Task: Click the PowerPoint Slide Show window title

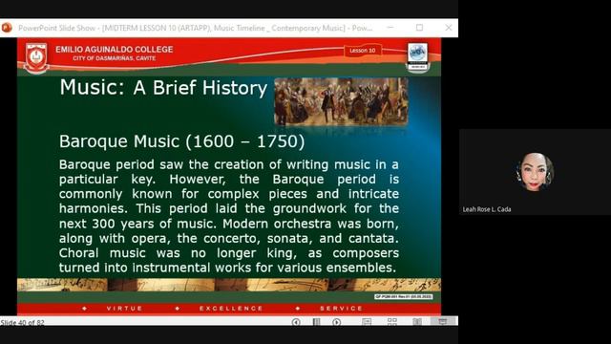Action: click(x=195, y=28)
